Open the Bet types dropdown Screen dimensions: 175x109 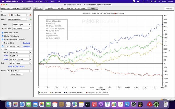tap(20, 63)
